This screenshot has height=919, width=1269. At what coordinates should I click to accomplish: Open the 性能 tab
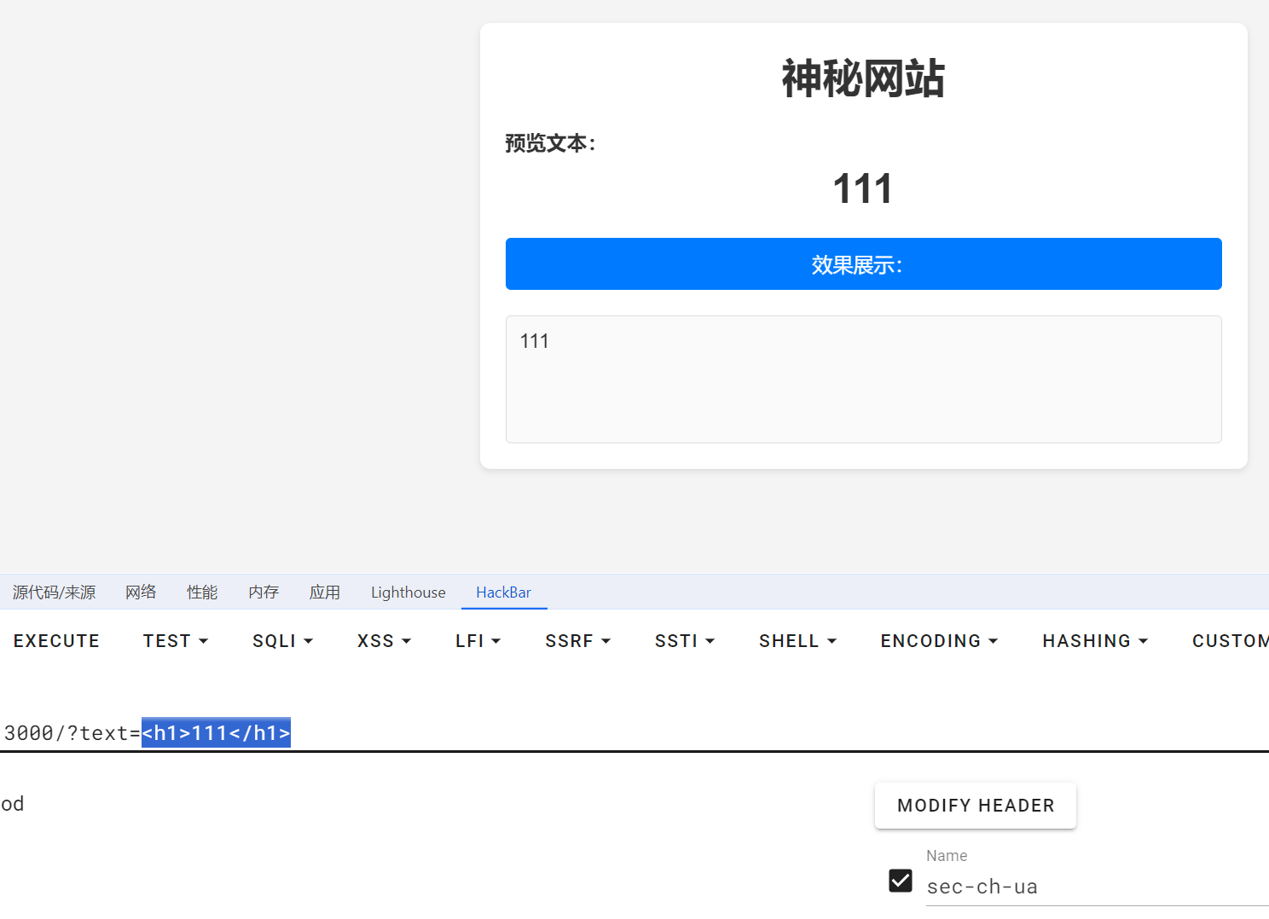point(202,592)
